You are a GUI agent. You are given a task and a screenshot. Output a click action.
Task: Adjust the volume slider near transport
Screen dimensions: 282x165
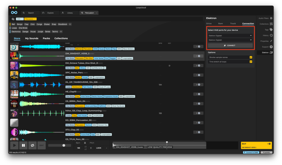coord(64,145)
